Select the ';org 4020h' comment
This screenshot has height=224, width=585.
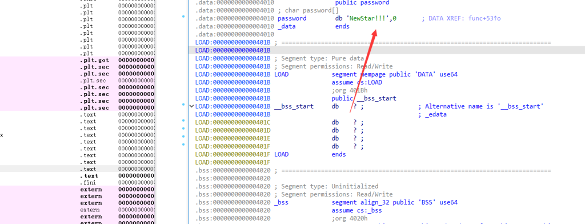350,218
